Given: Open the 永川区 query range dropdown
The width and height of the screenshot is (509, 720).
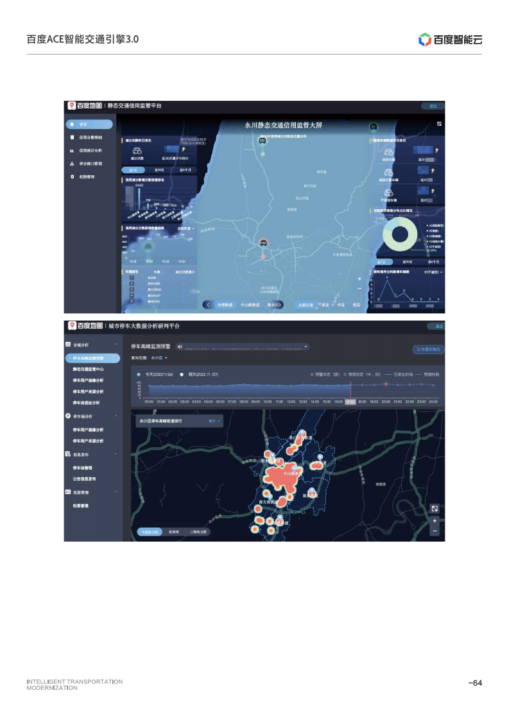Looking at the screenshot, I should (x=159, y=357).
